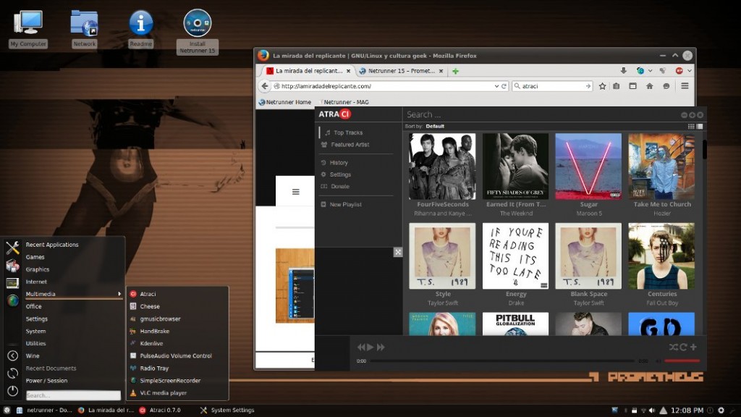Click the Firefox search box containing atraci
Screen dimensions: 741x417
click(x=551, y=86)
